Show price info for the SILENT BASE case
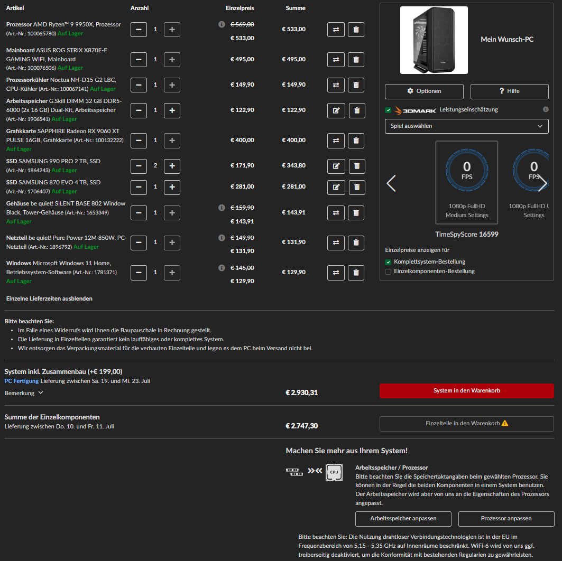 [222, 208]
